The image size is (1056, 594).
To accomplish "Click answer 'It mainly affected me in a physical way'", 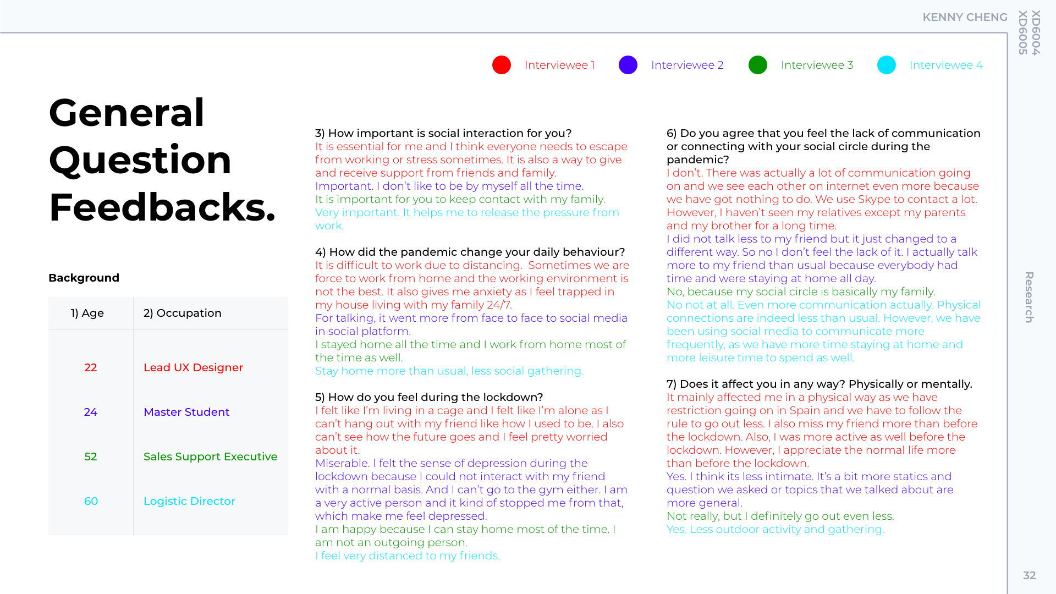I will 822,430.
